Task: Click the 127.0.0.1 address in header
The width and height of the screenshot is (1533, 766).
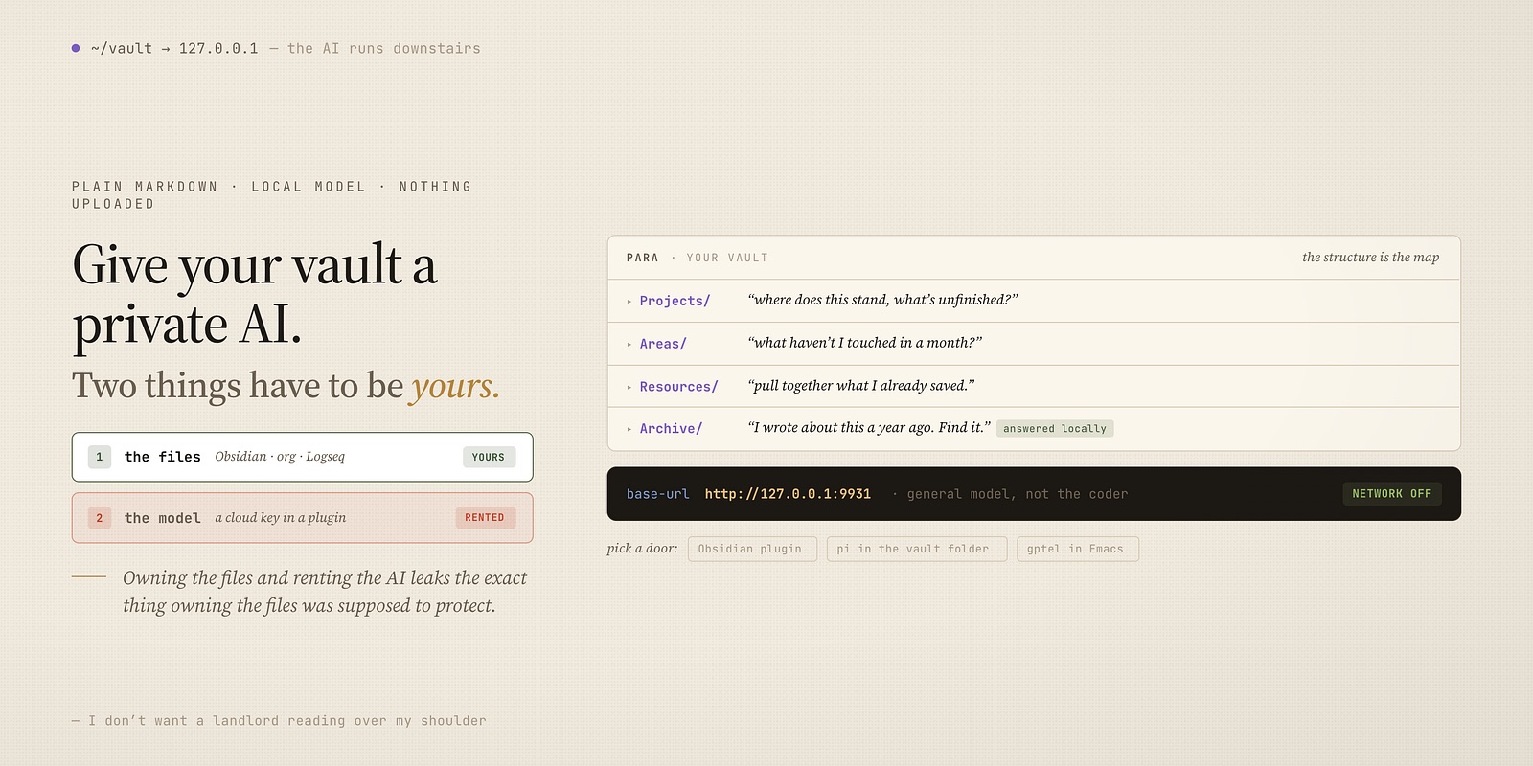Action: click(x=218, y=48)
